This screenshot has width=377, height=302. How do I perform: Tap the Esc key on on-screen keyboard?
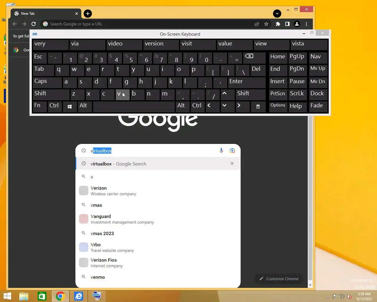coord(40,58)
